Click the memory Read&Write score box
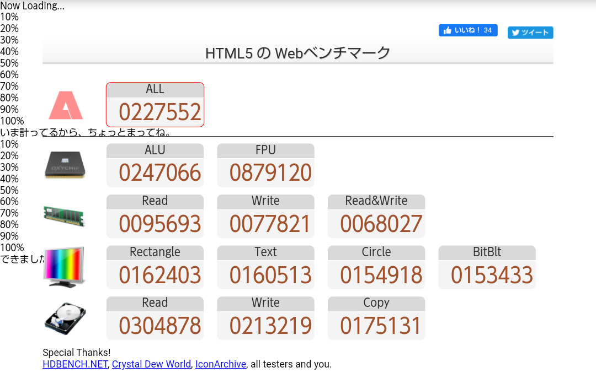 376,216
